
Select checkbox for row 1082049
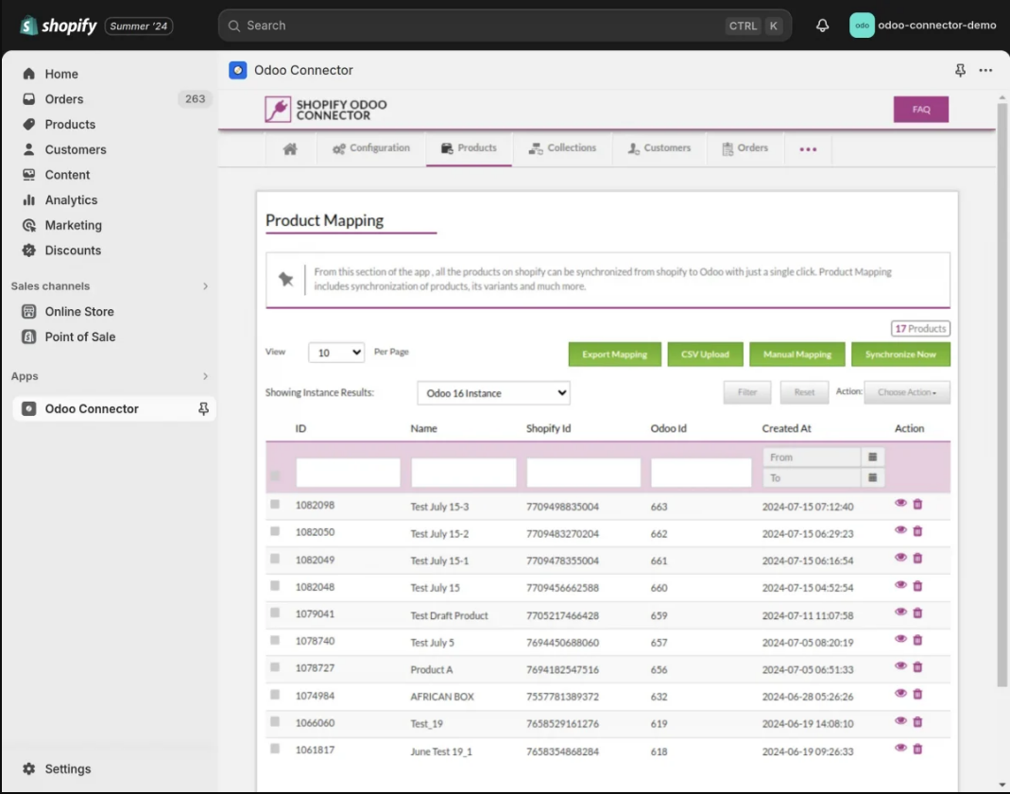point(275,559)
